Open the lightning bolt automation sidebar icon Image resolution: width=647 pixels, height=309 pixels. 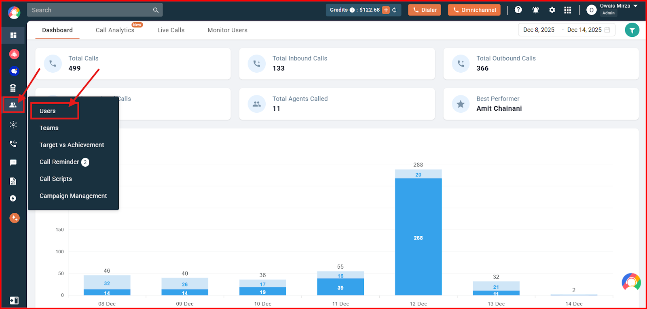[13, 198]
